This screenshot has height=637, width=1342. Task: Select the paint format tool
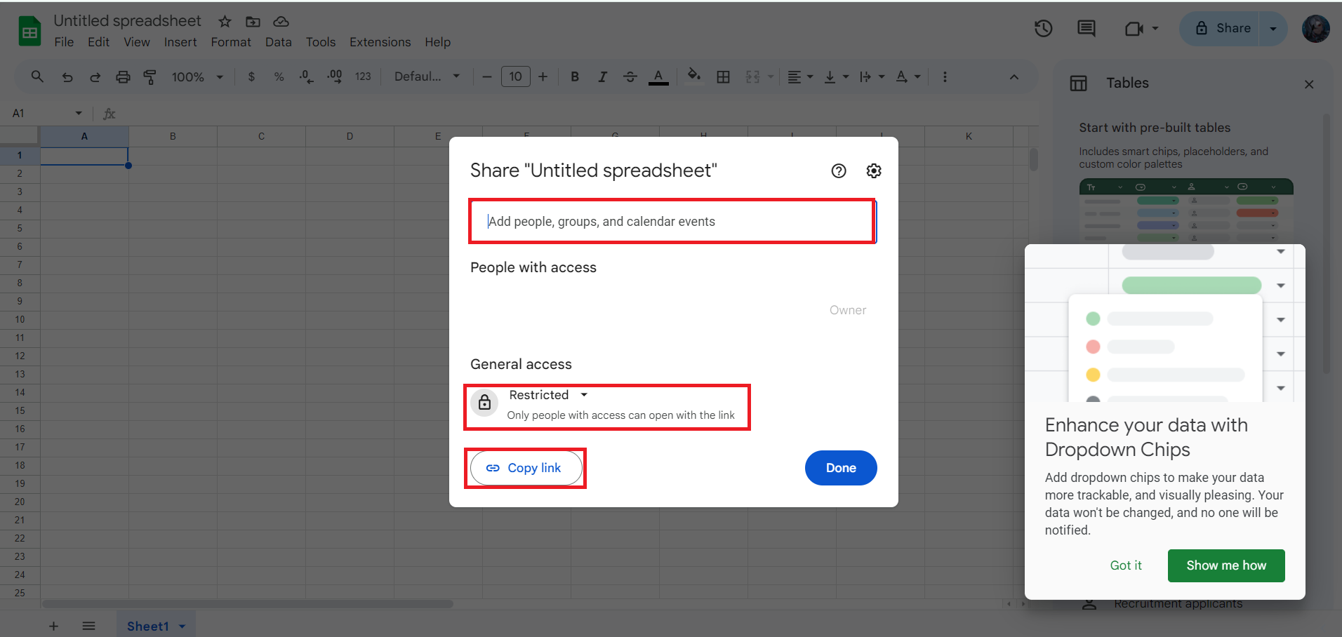pos(150,77)
